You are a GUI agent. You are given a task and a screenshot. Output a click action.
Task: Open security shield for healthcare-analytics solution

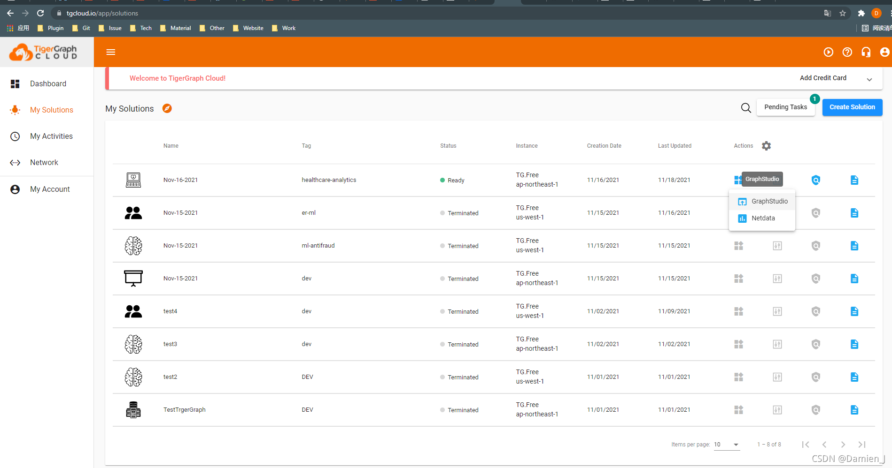click(x=816, y=180)
